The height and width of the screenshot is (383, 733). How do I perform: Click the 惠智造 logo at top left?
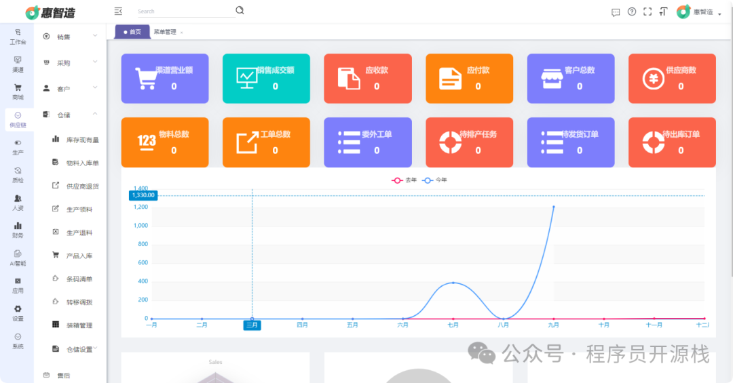50,13
